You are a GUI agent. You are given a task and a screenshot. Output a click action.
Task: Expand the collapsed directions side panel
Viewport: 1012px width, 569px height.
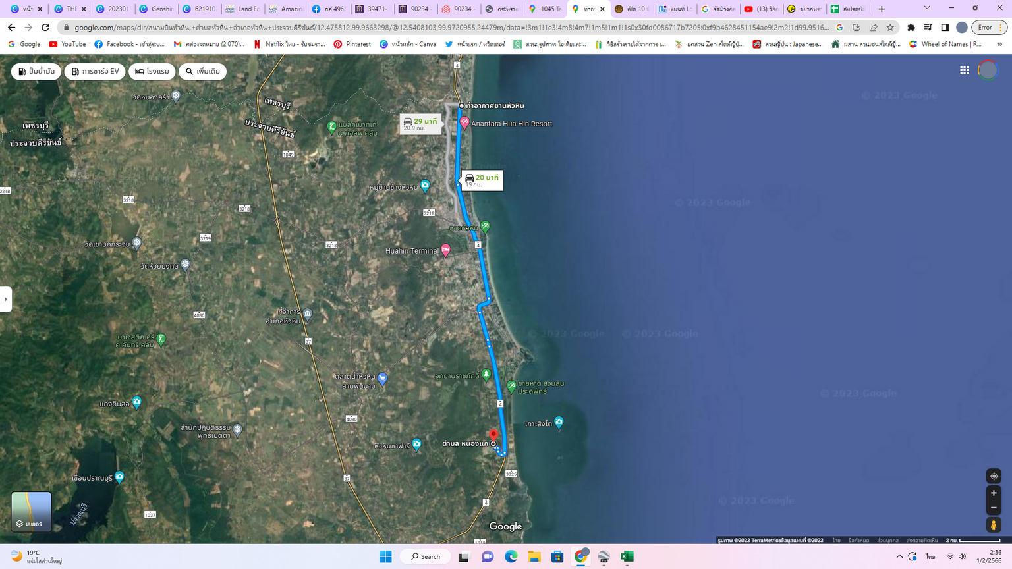pyautogui.click(x=6, y=299)
